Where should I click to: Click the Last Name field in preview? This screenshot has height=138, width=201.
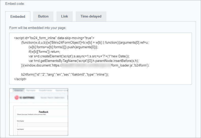pyautogui.click(x=43, y=133)
